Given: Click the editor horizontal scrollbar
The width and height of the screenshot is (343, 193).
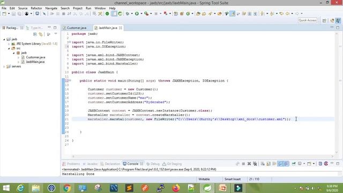Looking at the screenshot, I should point(203,156).
